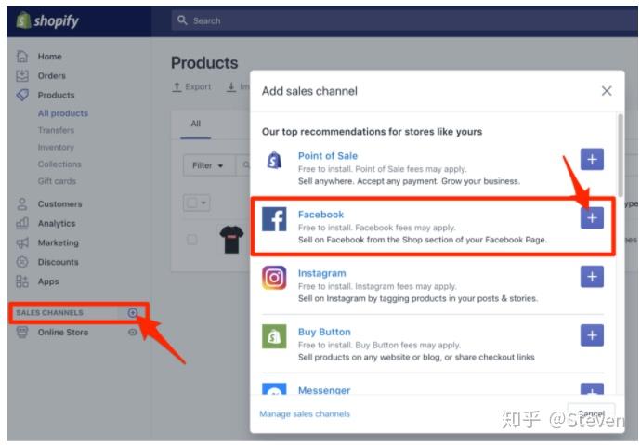This screenshot has height=445, width=641.
Task: Check the t-shirt product row checkbox
Action: point(191,240)
